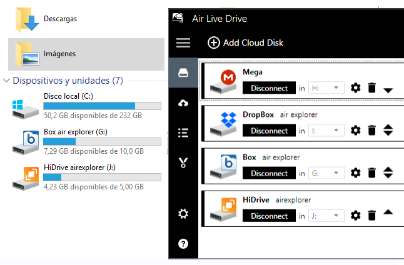Click the text "50,2 GB disponibles de 232 GB"
This screenshot has height=265, width=404.
(93, 116)
